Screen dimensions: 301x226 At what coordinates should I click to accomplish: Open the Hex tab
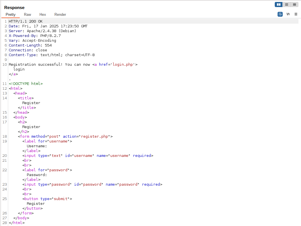point(43,14)
